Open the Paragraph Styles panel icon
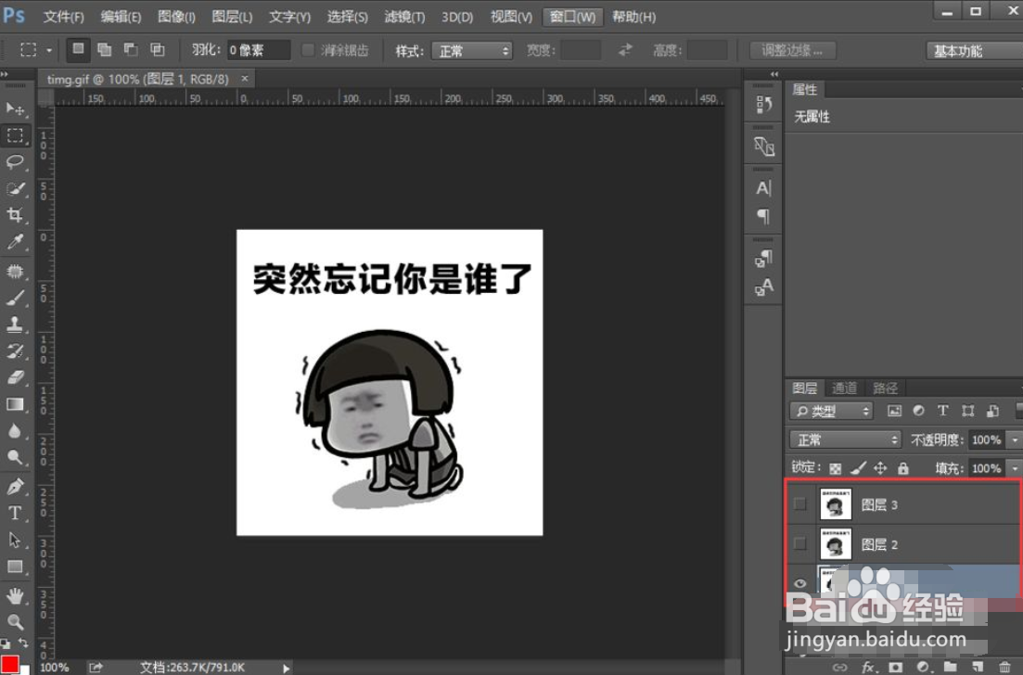The height and width of the screenshot is (675, 1023). pos(764,259)
